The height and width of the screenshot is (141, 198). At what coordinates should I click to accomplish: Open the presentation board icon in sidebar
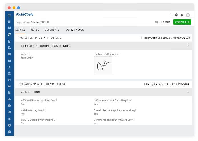tap(10, 119)
